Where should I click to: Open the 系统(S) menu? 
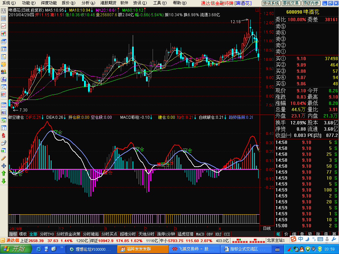[9, 3]
